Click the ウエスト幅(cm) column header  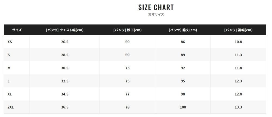pos(65,30)
